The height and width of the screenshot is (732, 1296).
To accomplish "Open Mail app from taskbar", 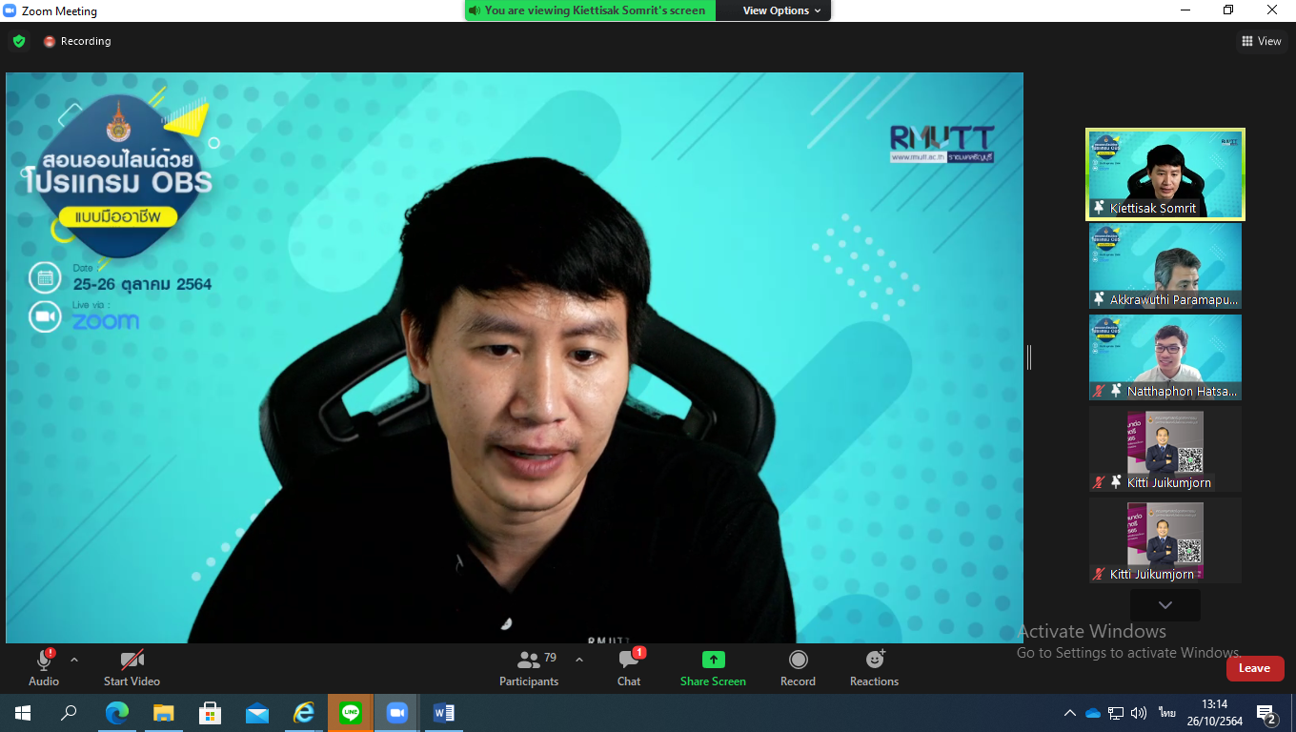I will [x=256, y=713].
